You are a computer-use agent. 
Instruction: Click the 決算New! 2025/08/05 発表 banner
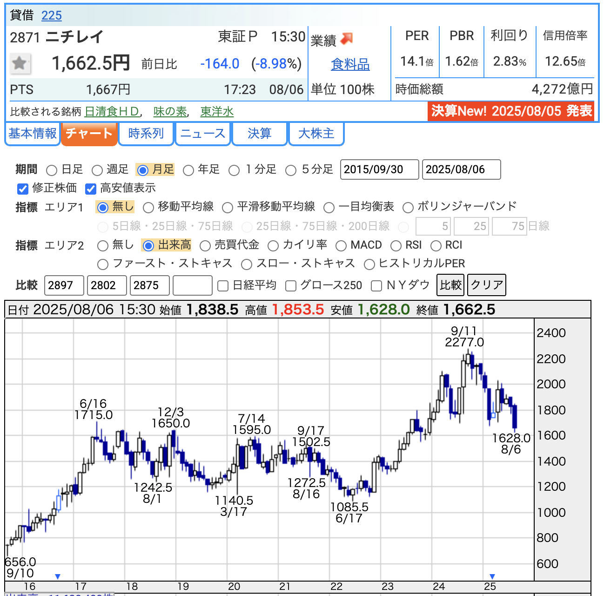pos(511,111)
